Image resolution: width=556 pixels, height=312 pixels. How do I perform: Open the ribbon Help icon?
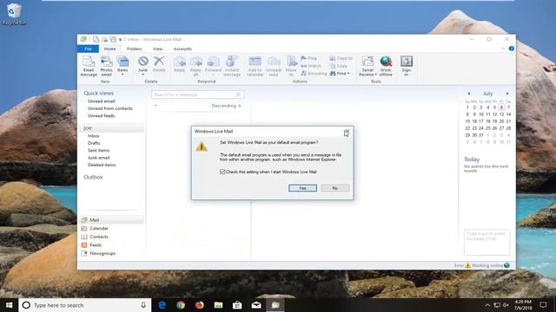pos(512,49)
